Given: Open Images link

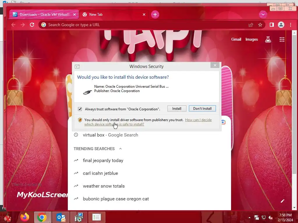Looking at the screenshot, I should [x=252, y=39].
